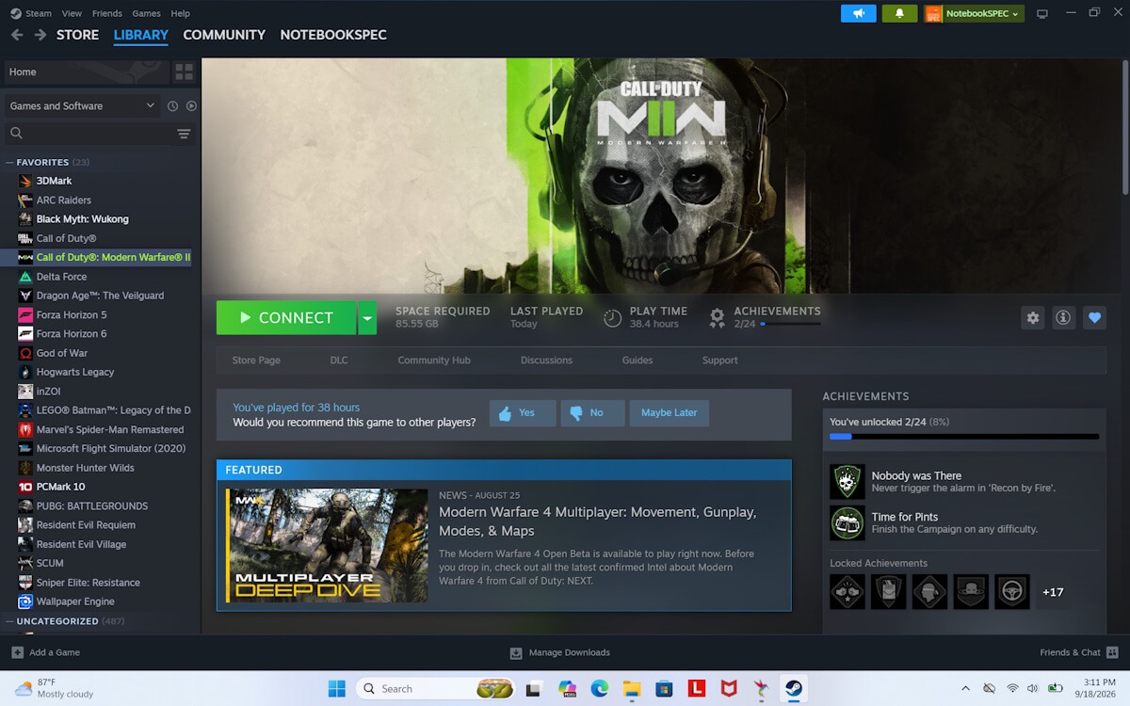
Task: Click the Home button in library sidebar
Action: point(86,72)
